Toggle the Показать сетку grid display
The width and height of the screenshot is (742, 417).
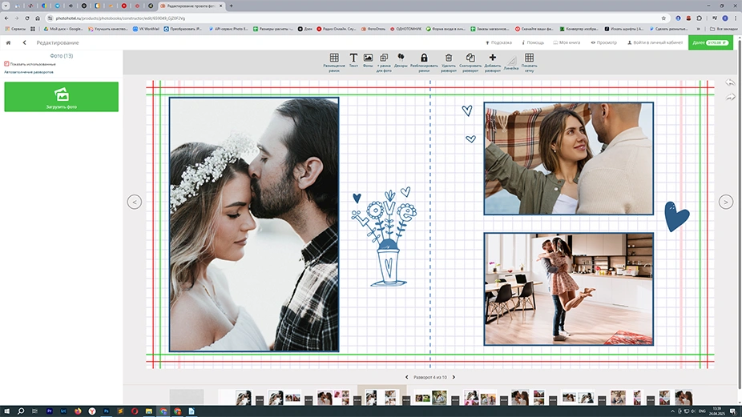tap(529, 62)
